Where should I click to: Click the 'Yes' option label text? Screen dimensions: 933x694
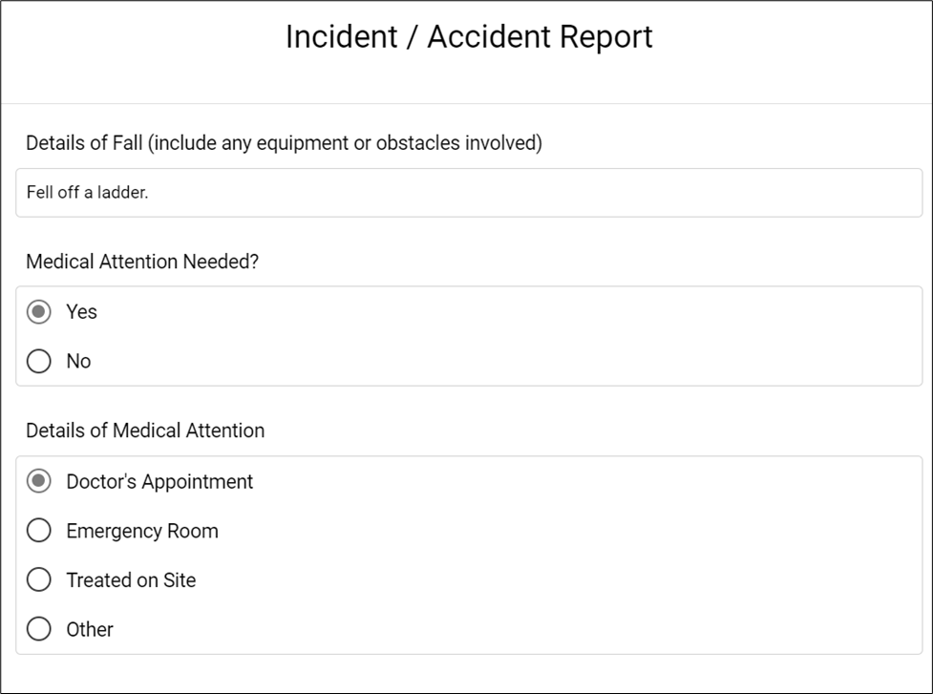[81, 311]
